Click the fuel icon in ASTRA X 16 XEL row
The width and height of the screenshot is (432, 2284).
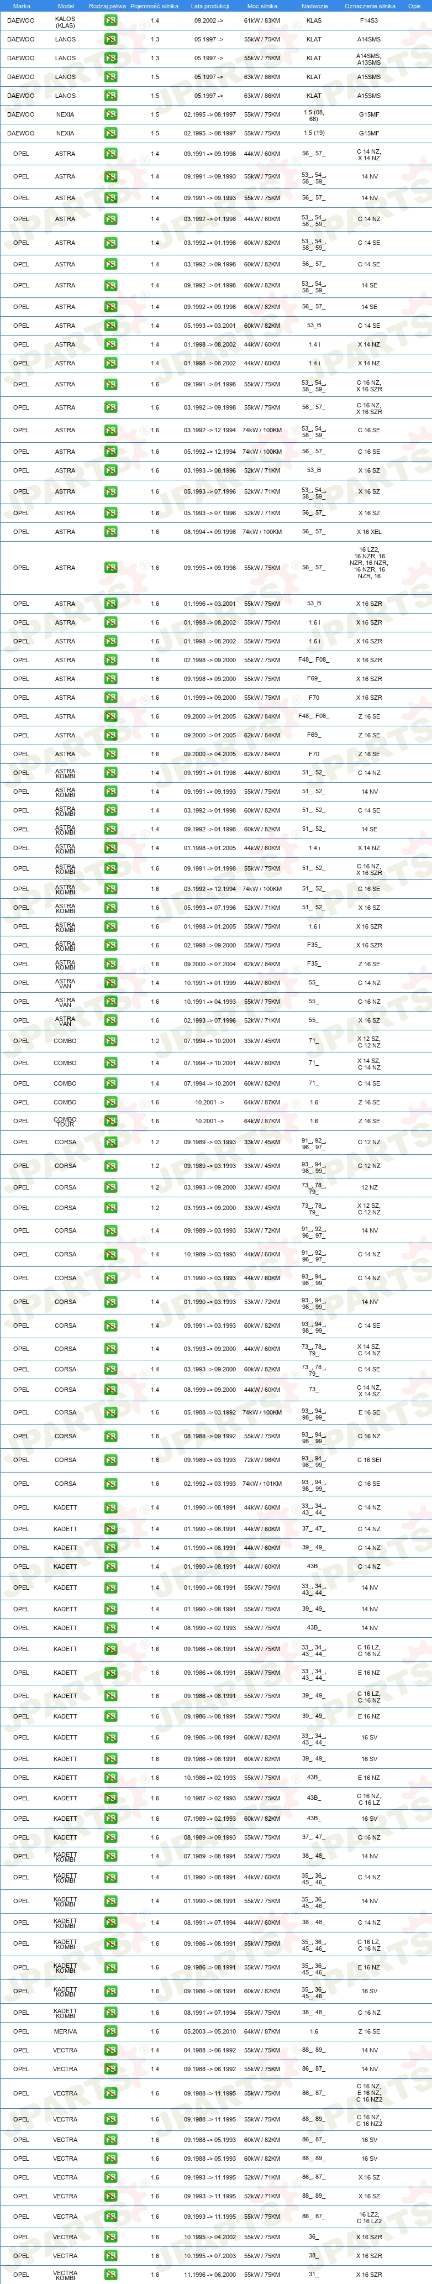coord(110,532)
